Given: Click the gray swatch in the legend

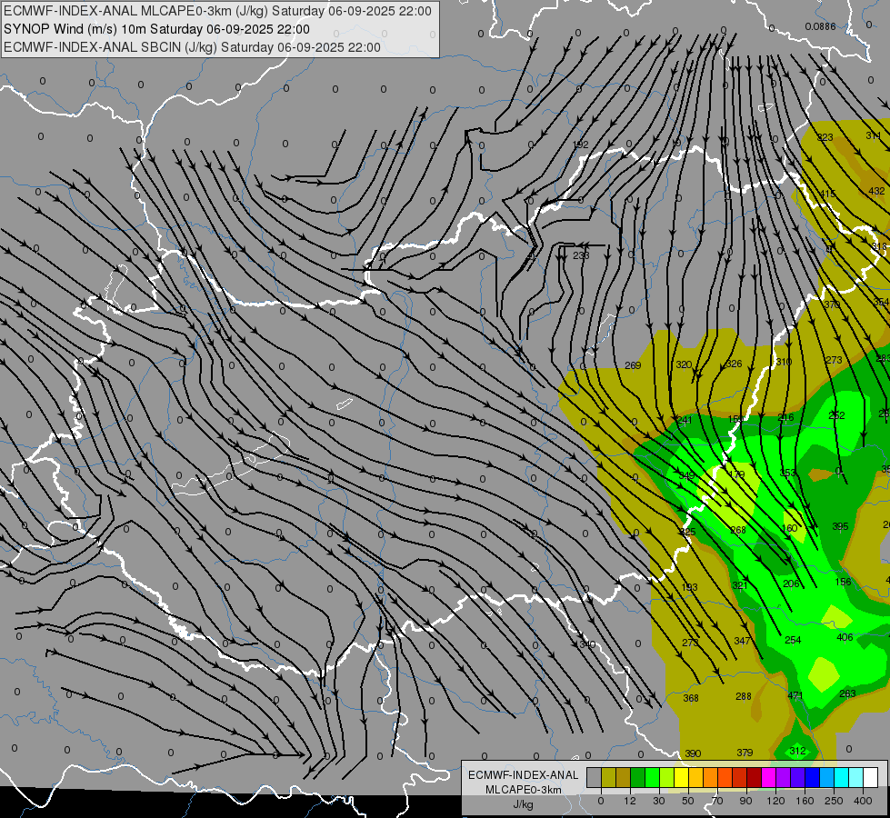Looking at the screenshot, I should pos(594,777).
